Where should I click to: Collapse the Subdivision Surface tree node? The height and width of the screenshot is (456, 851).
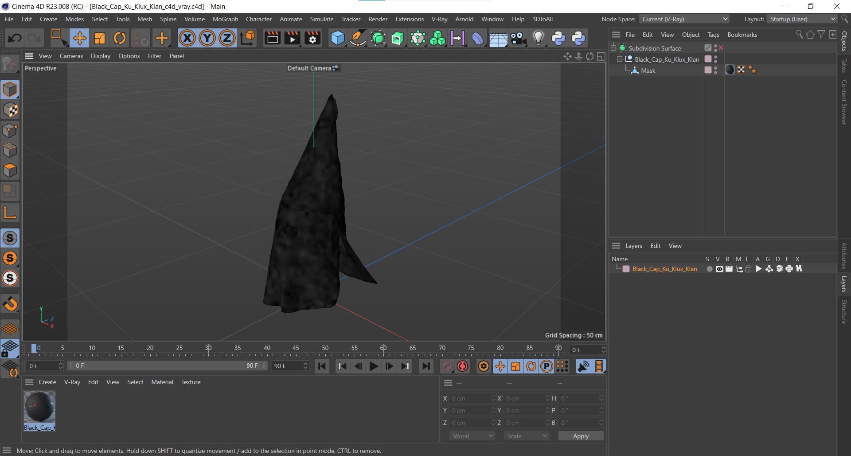pyautogui.click(x=613, y=48)
